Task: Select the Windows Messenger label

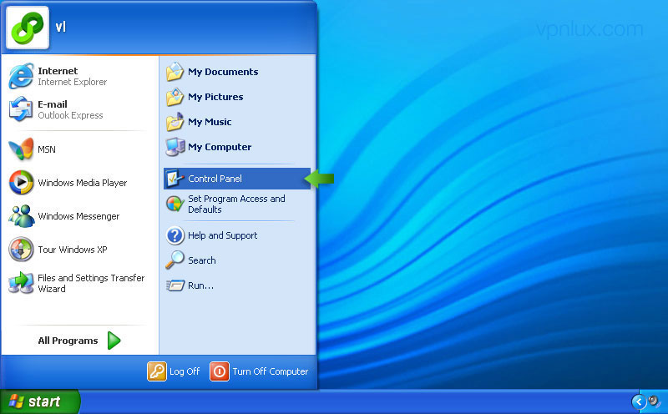Action: [x=78, y=216]
